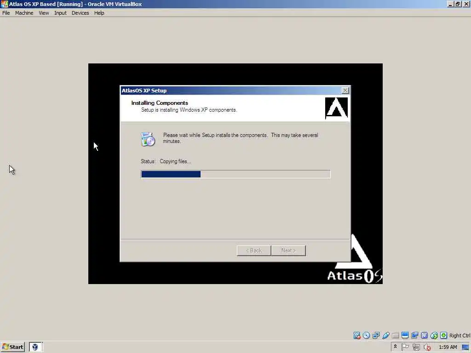The width and height of the screenshot is (471, 353).
Task: Click the Back button in Setup
Action: [254, 251]
